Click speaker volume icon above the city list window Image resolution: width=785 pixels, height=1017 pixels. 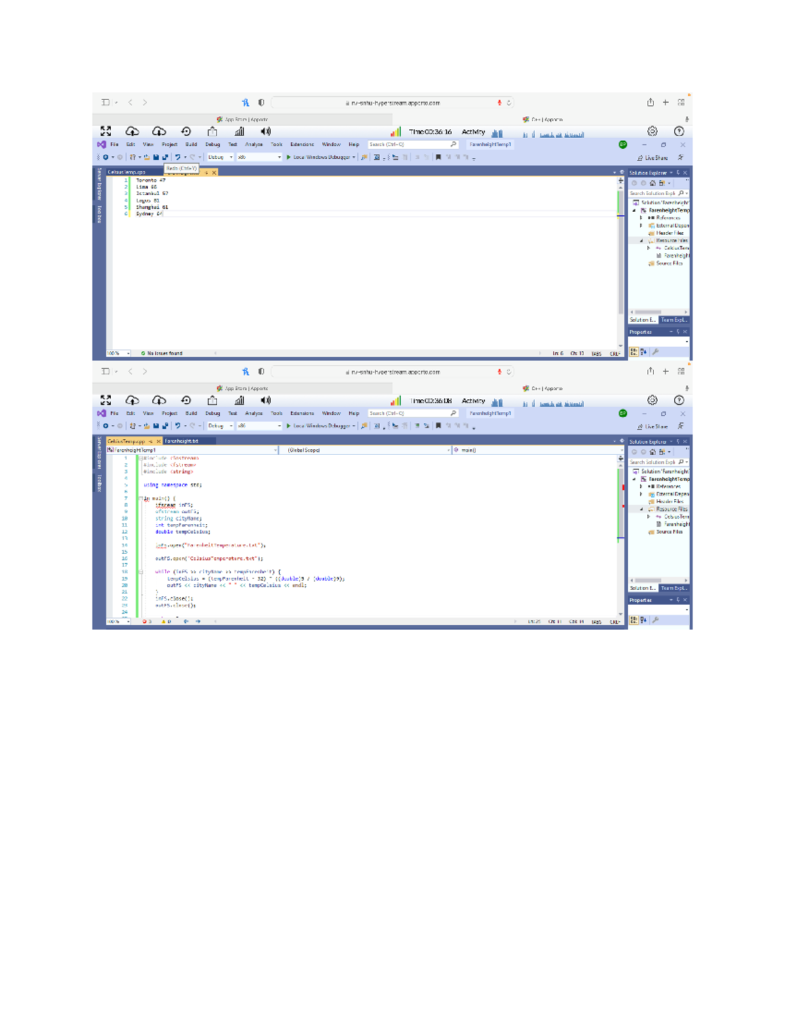266,132
